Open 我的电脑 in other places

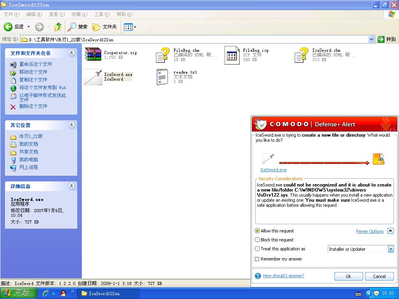(29, 160)
